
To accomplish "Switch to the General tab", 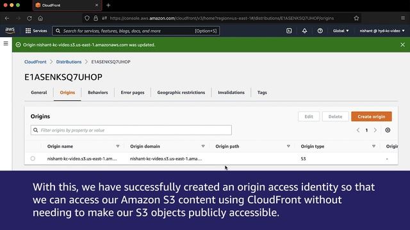I will pyautogui.click(x=39, y=93).
